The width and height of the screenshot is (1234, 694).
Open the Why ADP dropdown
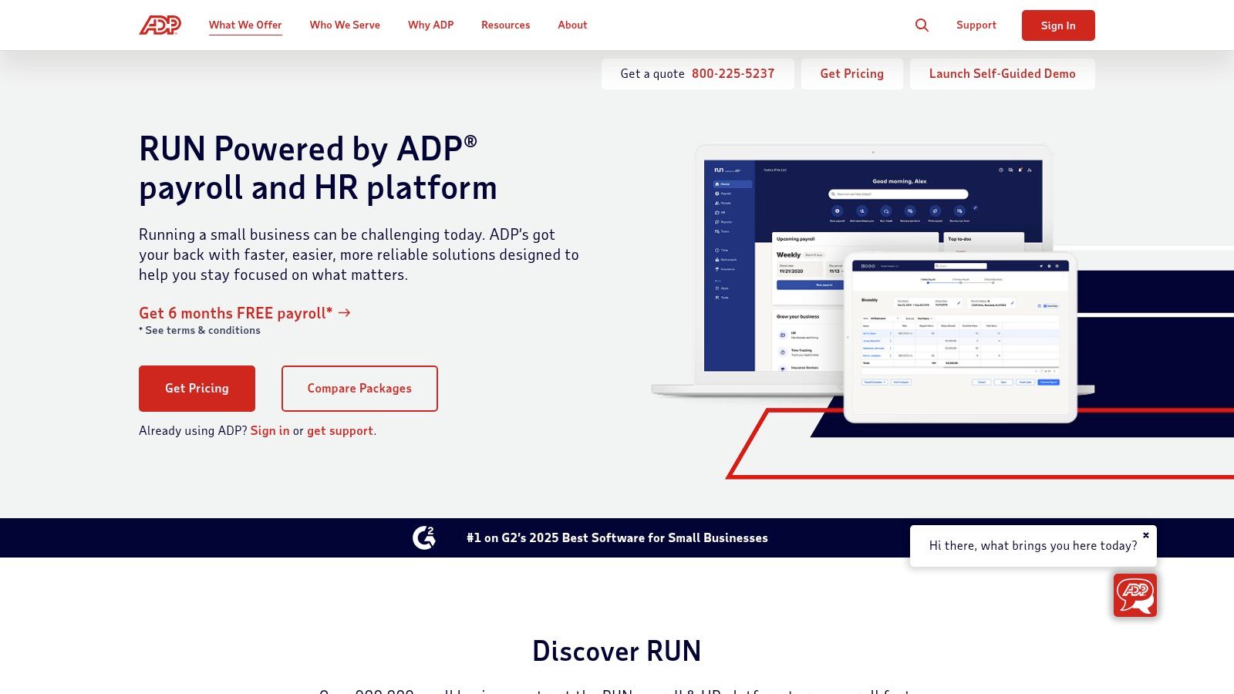(430, 25)
